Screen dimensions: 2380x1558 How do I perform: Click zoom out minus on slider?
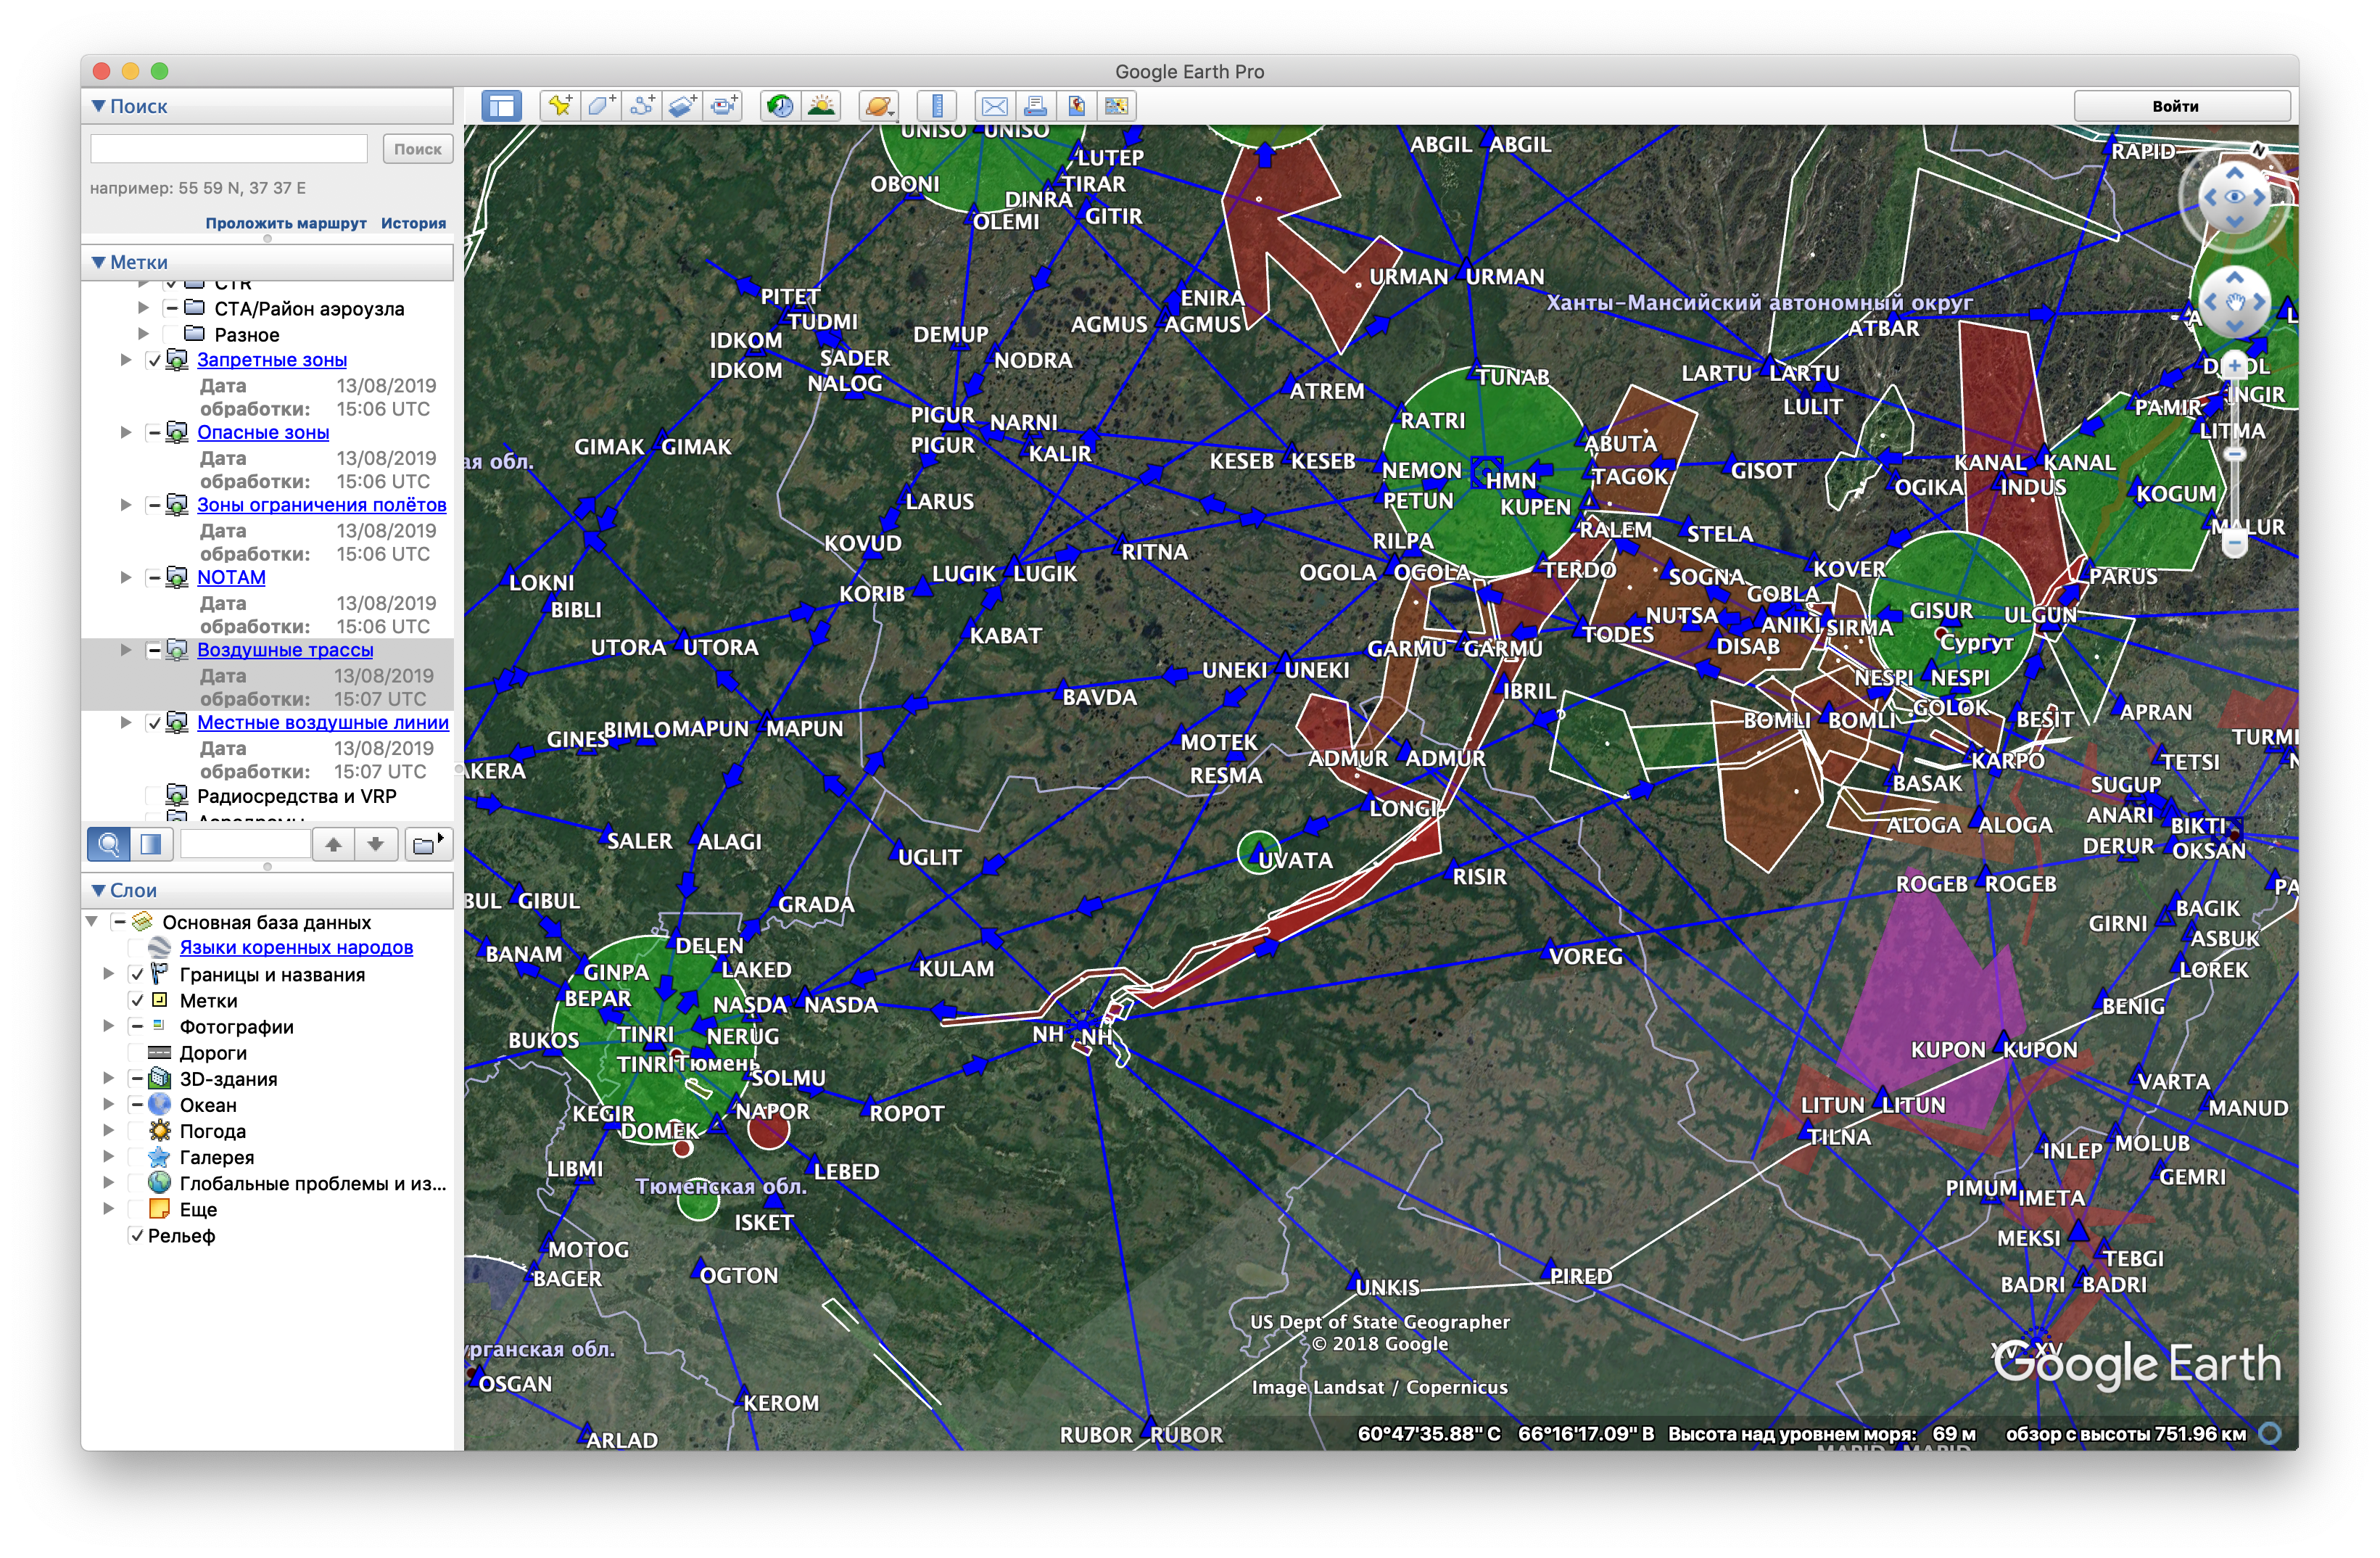tap(2234, 543)
